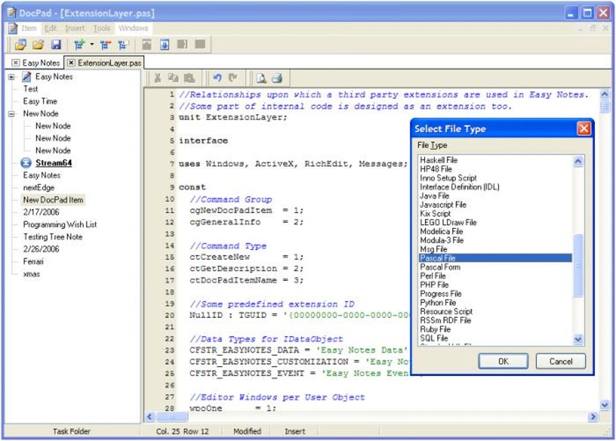Click the Undo arrow in editor toolbar
Image resolution: width=616 pixels, height=441 pixels.
point(217,77)
